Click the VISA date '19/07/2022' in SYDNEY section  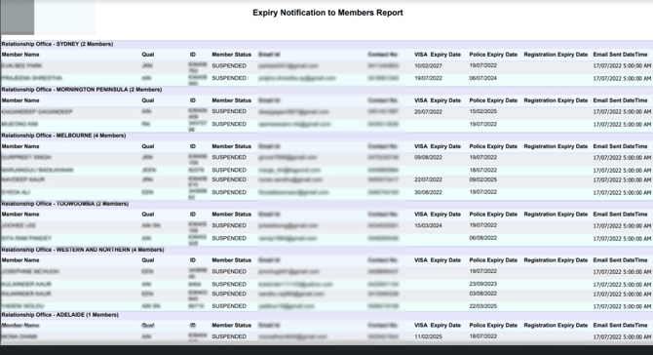(428, 78)
